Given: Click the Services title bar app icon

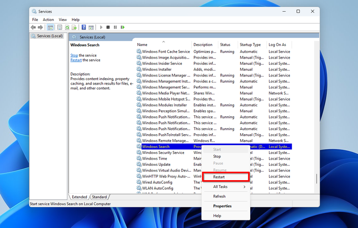Looking at the screenshot, I should point(34,12).
